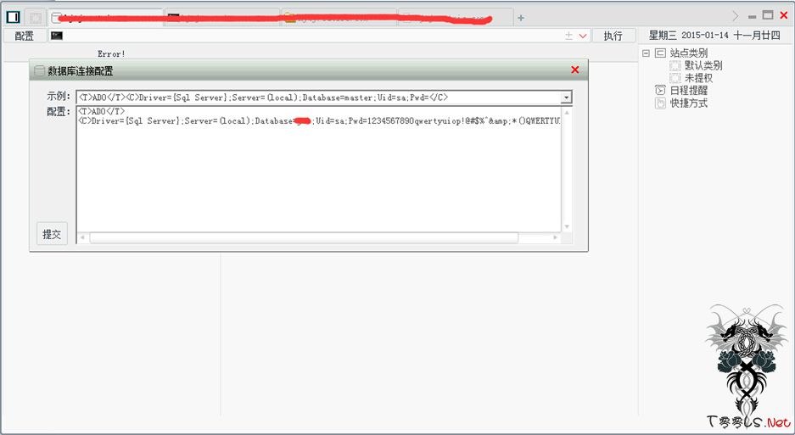This screenshot has height=435, width=795.
Task: Click the arrow chevron near window controls
Action: click(735, 16)
